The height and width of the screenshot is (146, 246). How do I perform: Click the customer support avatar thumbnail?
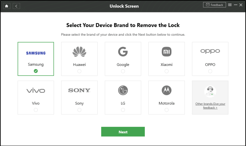[210, 92]
